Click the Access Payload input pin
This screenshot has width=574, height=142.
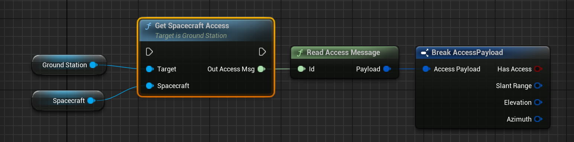point(426,69)
